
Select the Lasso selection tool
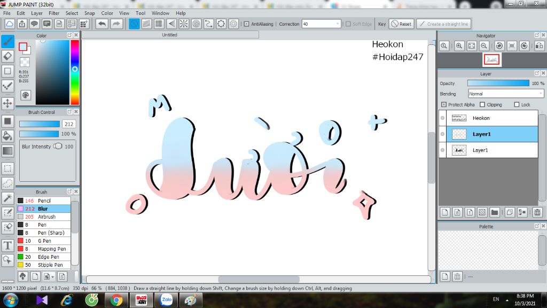tap(7, 183)
